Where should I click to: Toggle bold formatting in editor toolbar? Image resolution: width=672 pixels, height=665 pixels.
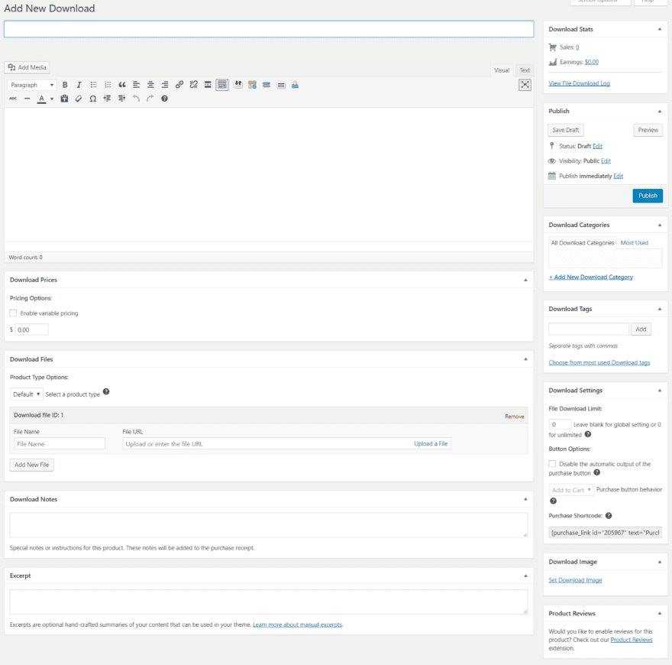(65, 85)
